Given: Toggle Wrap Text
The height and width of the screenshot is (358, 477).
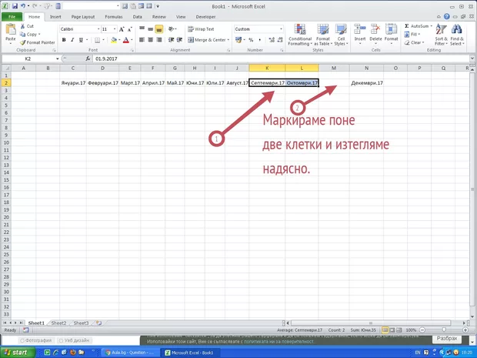Looking at the screenshot, I should tap(201, 29).
